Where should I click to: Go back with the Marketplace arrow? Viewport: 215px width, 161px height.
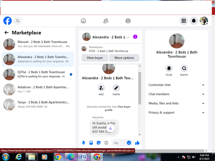click(x=6, y=33)
